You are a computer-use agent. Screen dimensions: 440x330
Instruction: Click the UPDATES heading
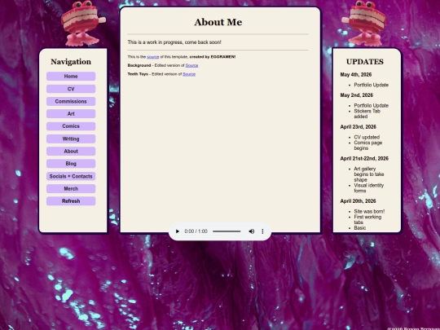click(365, 62)
